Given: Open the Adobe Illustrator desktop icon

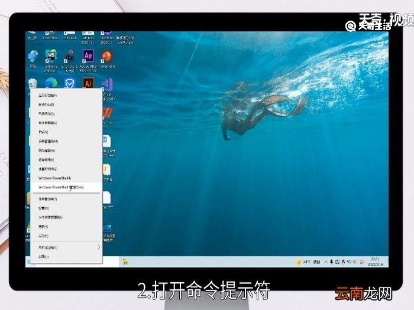Looking at the screenshot, I should click(x=88, y=83).
